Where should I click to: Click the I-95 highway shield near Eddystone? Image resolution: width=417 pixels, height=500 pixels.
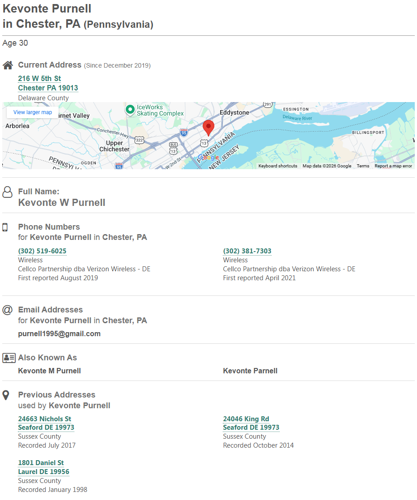point(184,132)
